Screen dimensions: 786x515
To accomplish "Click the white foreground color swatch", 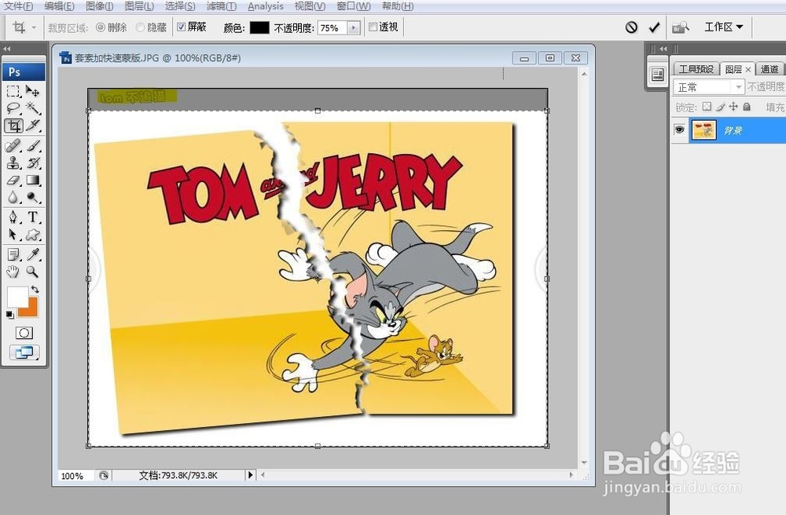I will tap(17, 297).
